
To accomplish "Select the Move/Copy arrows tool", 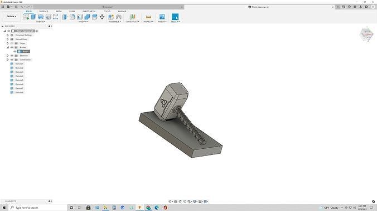I will coord(102,17).
